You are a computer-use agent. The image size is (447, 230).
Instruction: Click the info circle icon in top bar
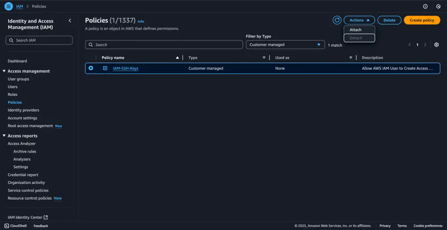click(425, 6)
